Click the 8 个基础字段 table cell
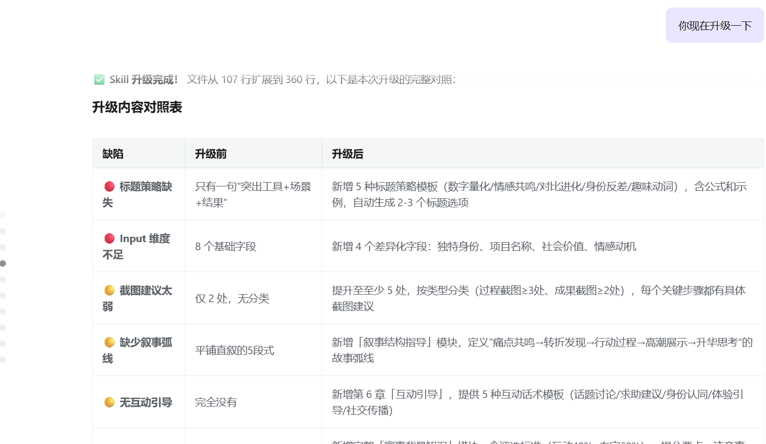Image resolution: width=766 pixels, height=444 pixels. click(x=226, y=246)
